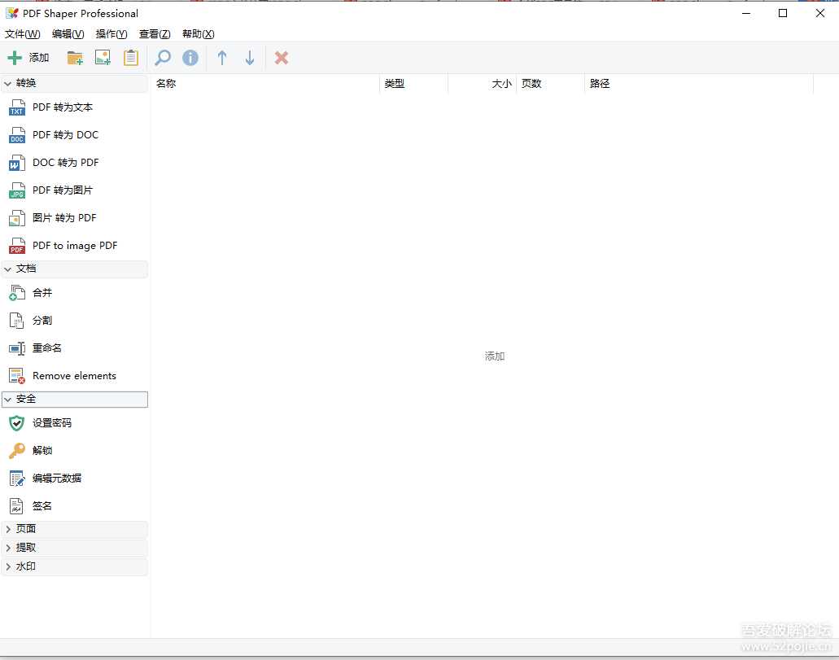Open the 文件 menu
Image resolution: width=839 pixels, height=660 pixels.
click(22, 34)
